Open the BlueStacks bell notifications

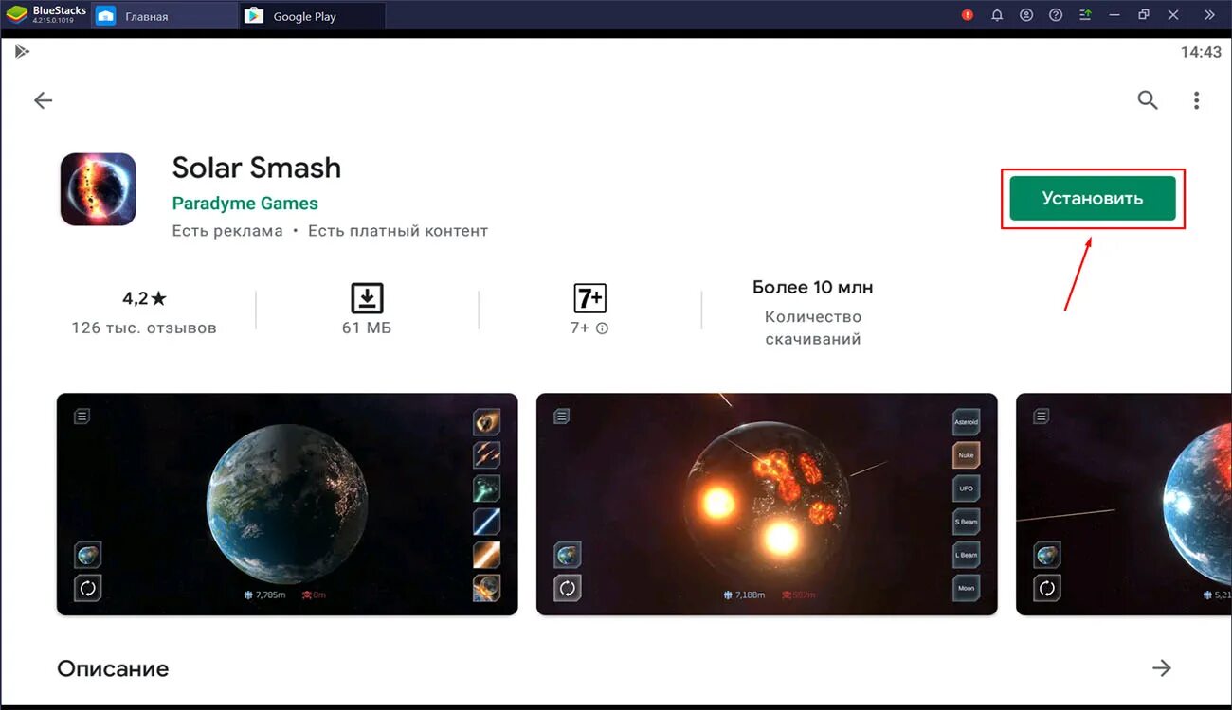(x=997, y=15)
